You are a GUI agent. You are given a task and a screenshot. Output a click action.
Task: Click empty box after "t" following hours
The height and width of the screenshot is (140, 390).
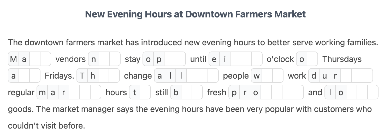coord(145,92)
